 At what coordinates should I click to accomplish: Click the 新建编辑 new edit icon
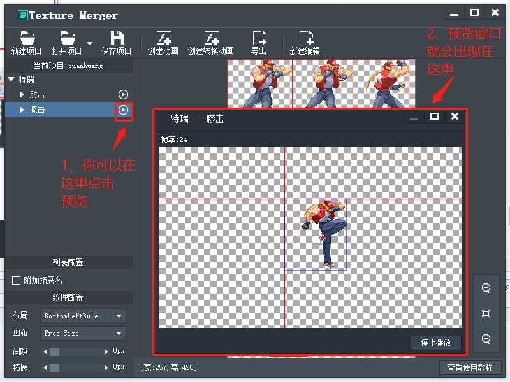pyautogui.click(x=306, y=38)
